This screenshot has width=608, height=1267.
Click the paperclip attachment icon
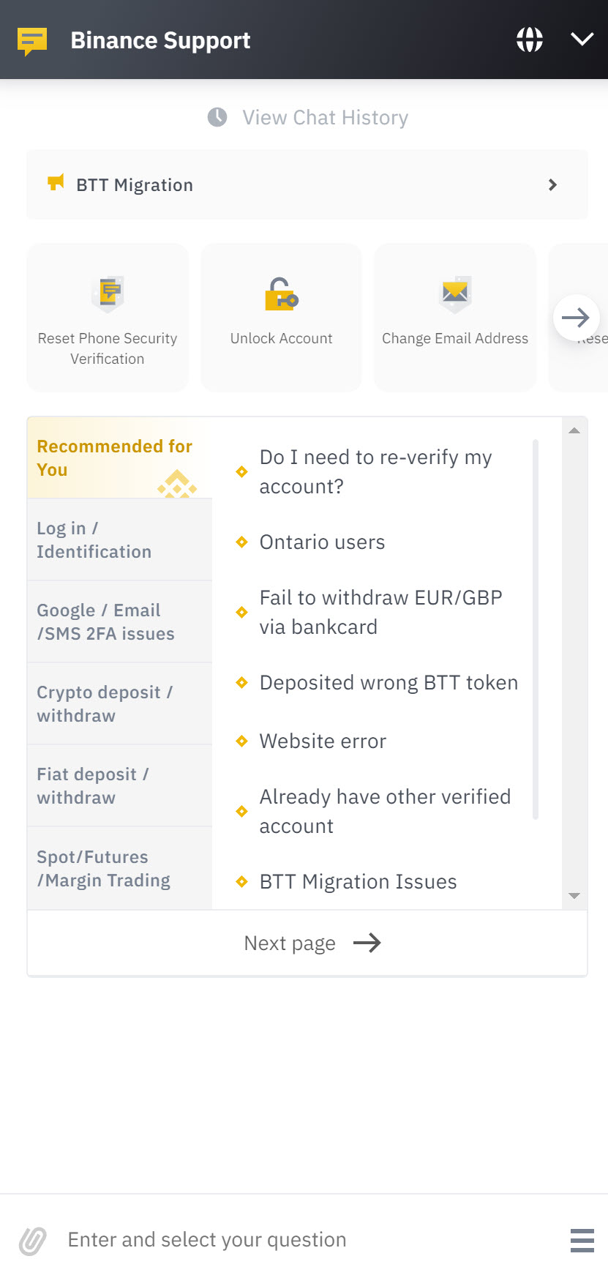click(x=32, y=1241)
